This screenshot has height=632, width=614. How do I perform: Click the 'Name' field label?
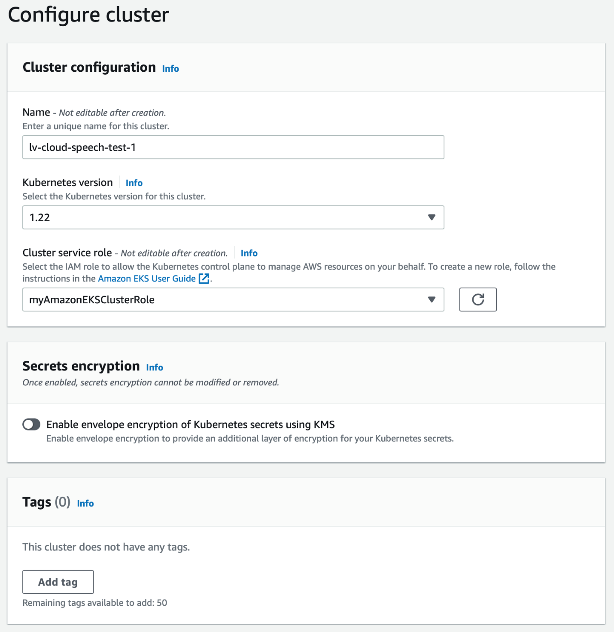(36, 113)
